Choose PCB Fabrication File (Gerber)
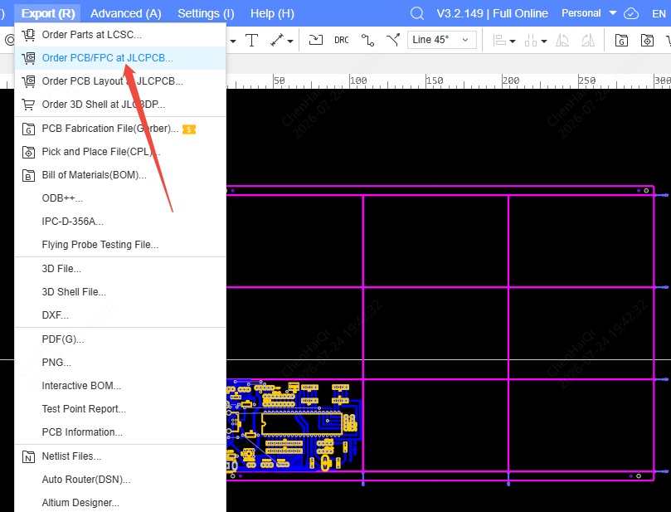 pos(120,129)
